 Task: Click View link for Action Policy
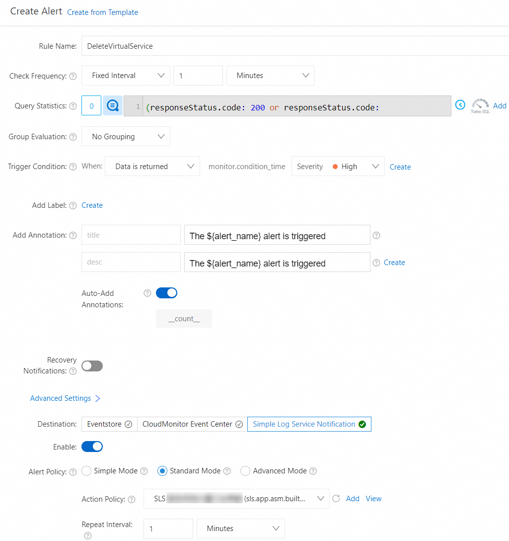coord(373,499)
